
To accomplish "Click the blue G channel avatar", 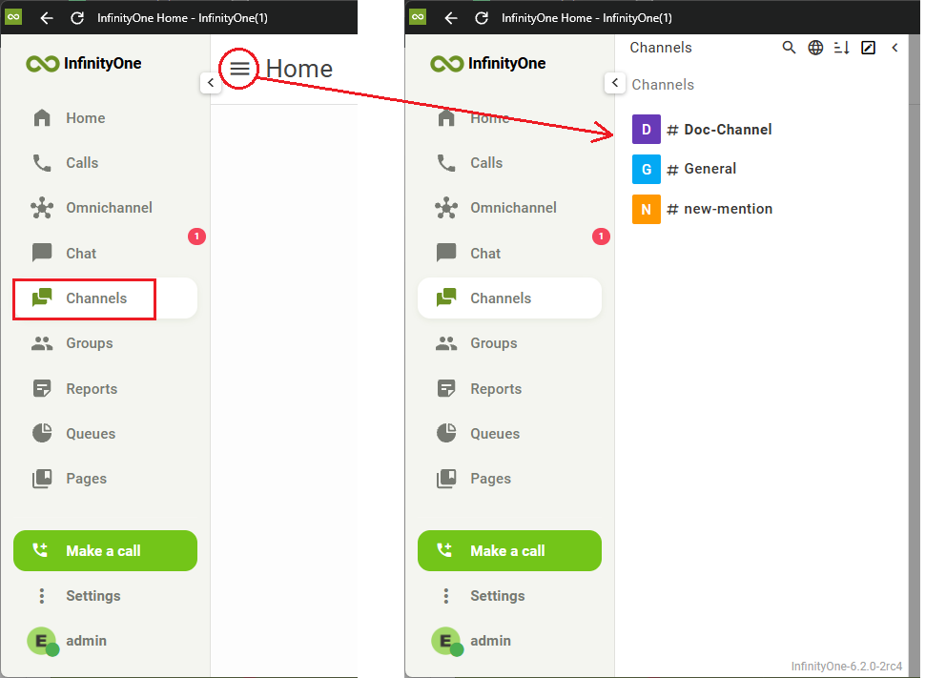I will click(x=647, y=170).
